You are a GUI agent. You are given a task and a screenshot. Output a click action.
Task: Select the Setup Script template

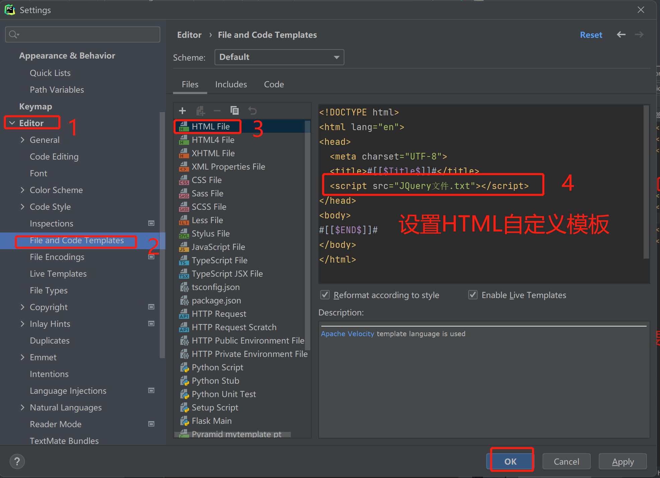242,407
